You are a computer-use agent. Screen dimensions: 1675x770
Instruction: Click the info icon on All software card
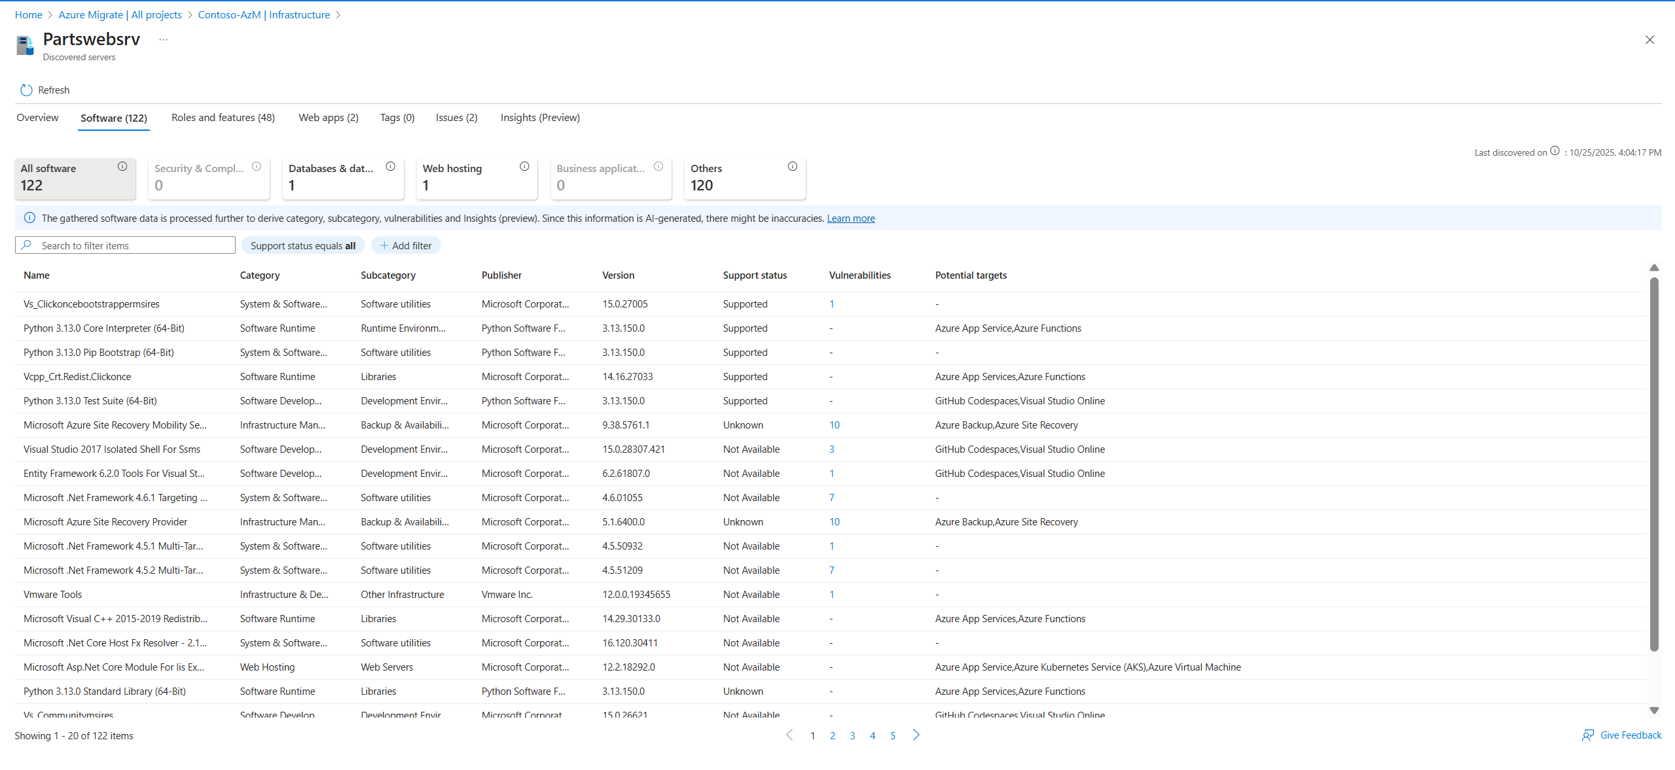pos(122,167)
